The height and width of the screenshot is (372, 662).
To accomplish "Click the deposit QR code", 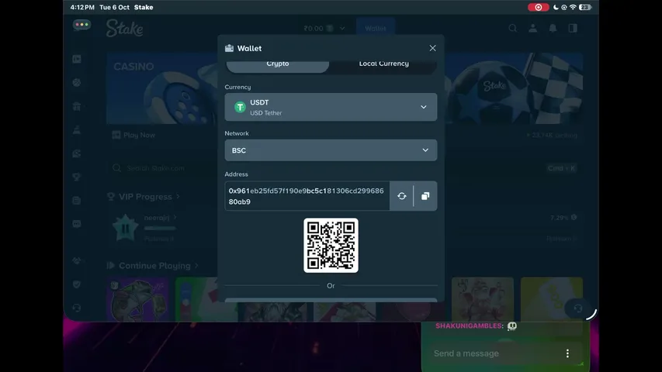I will (331, 246).
